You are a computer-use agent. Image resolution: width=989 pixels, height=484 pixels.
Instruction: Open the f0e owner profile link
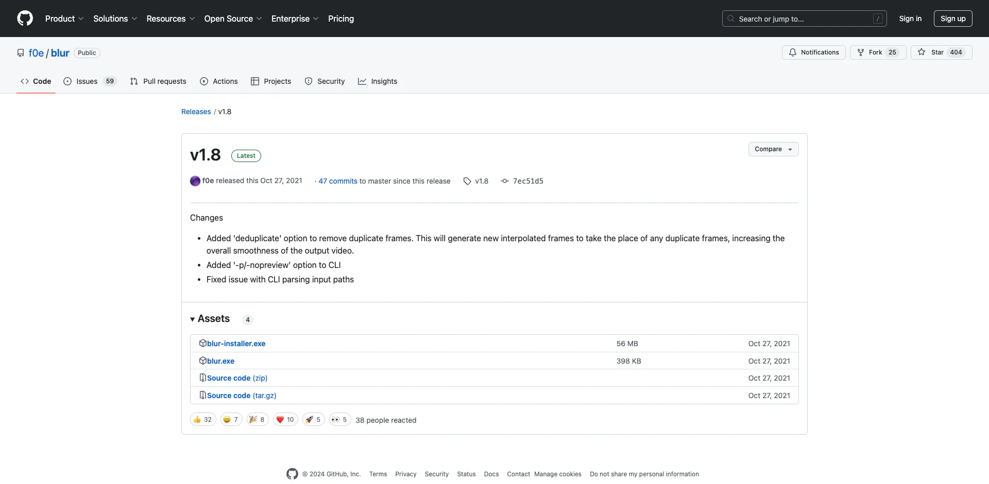36,53
